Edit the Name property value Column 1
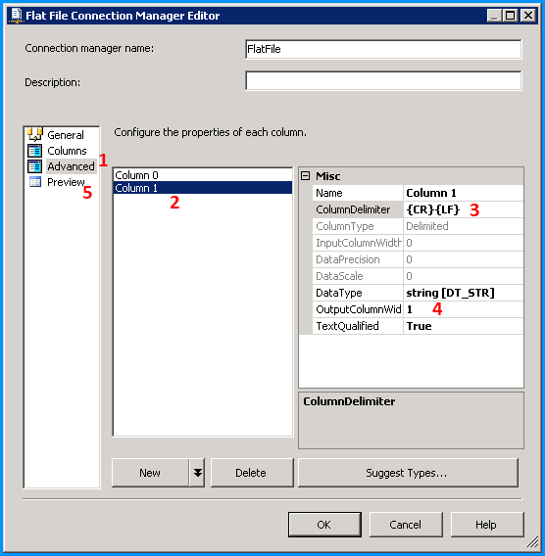545x556 pixels. (x=463, y=193)
